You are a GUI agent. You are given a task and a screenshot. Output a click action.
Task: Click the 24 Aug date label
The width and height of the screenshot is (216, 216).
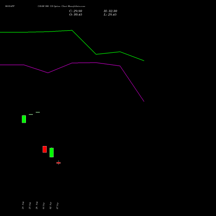click(x=23, y=205)
